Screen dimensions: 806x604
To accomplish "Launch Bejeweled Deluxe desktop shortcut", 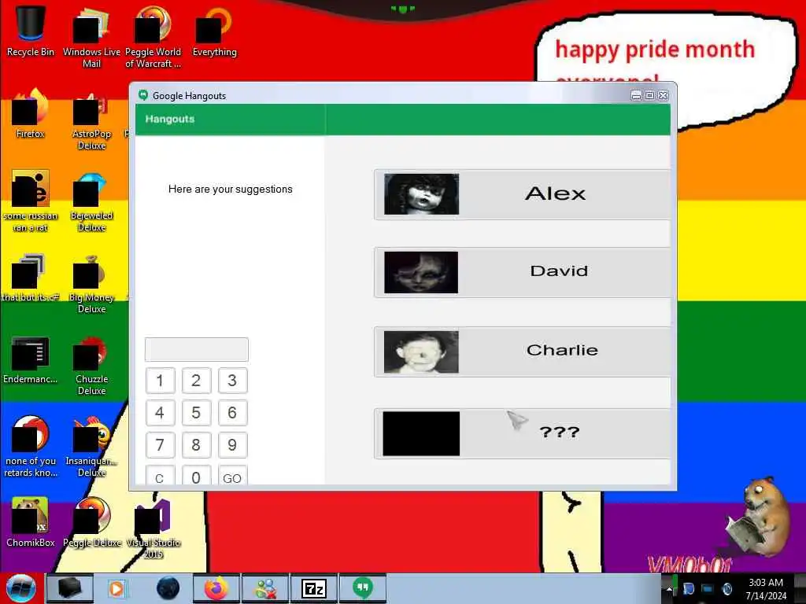I will pyautogui.click(x=91, y=202).
